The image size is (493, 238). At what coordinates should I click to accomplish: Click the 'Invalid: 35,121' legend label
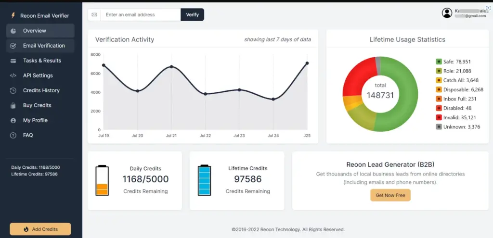[459, 117]
